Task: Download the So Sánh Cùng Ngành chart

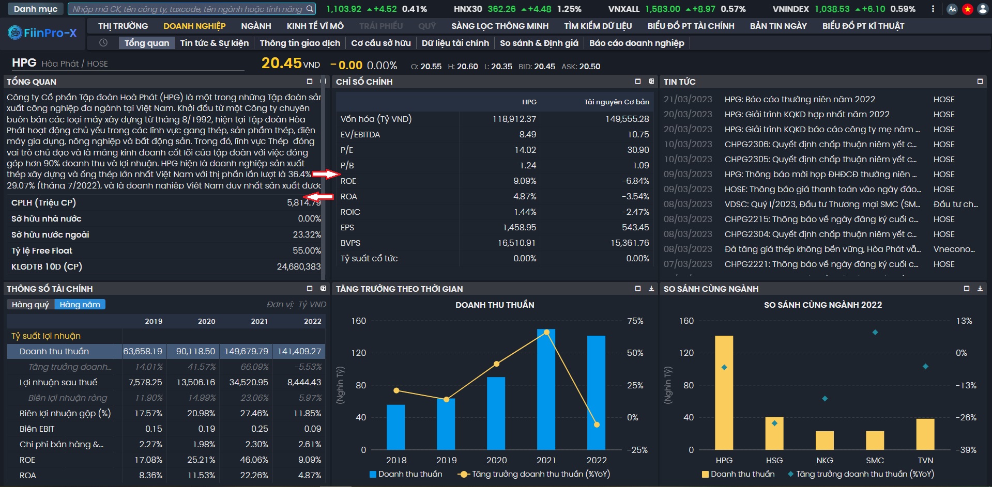Action: pos(980,289)
